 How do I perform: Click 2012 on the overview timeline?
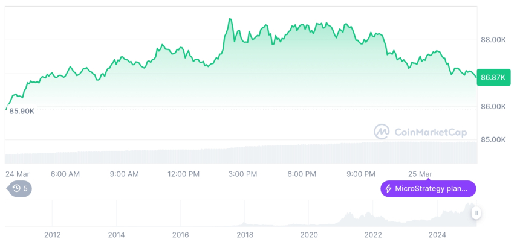coord(53,235)
